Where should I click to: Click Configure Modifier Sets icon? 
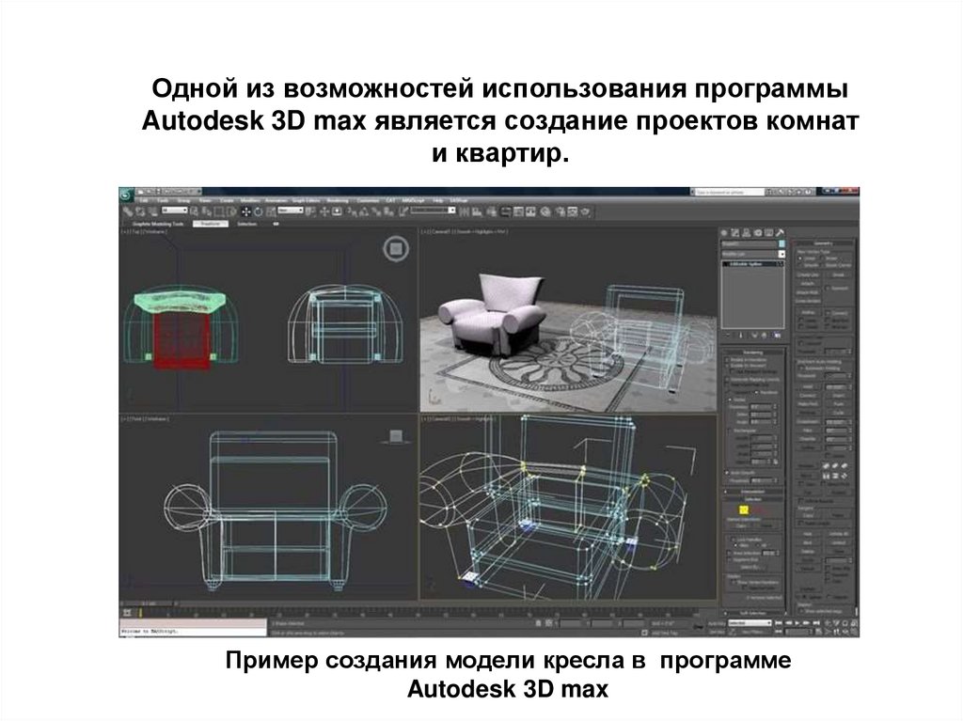pyautogui.click(x=777, y=336)
